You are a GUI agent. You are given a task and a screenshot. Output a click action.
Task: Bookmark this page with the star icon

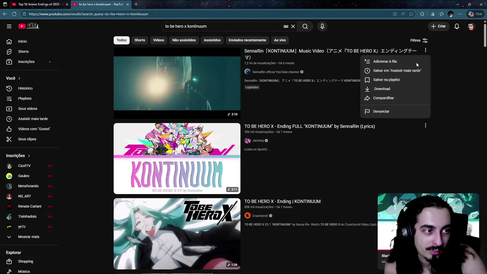[x=411, y=14]
